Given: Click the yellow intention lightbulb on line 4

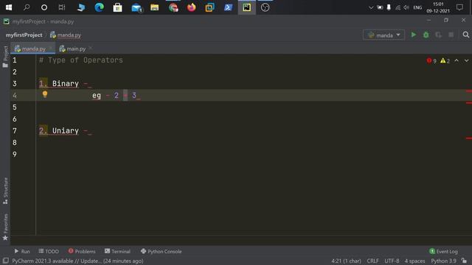Looking at the screenshot, I should coord(45,94).
